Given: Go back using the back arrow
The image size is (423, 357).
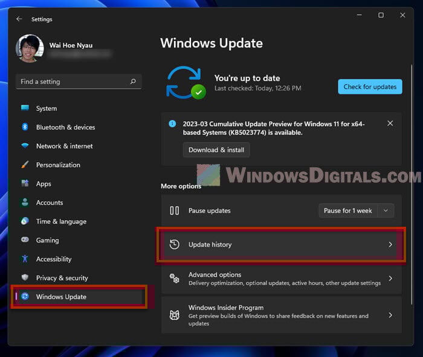Looking at the screenshot, I should 19,19.
